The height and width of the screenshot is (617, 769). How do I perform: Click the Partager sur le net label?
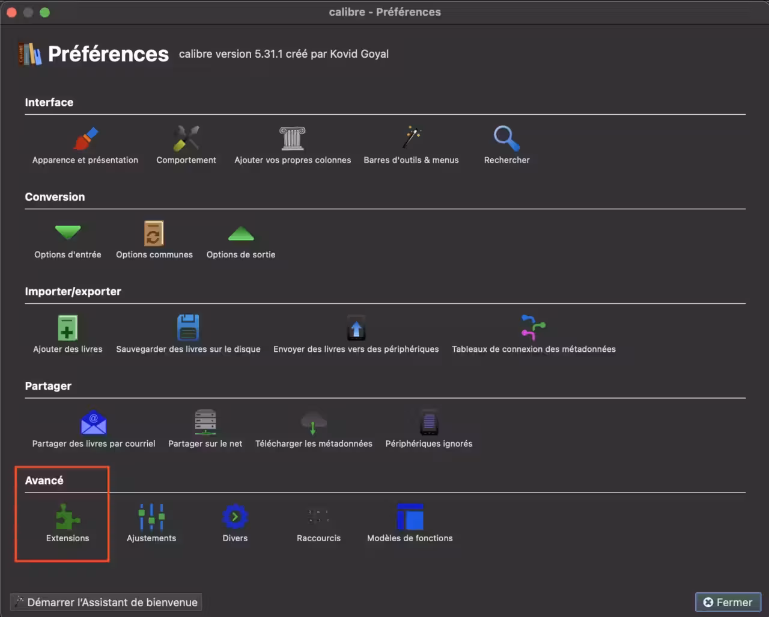pos(205,443)
